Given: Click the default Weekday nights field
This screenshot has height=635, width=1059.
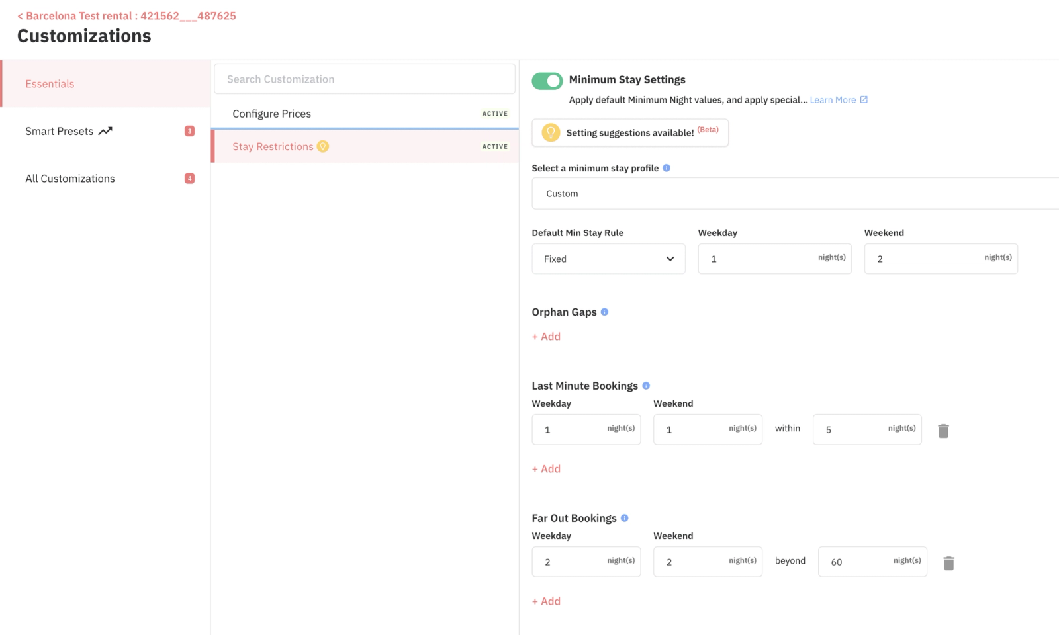Looking at the screenshot, I should [x=774, y=259].
